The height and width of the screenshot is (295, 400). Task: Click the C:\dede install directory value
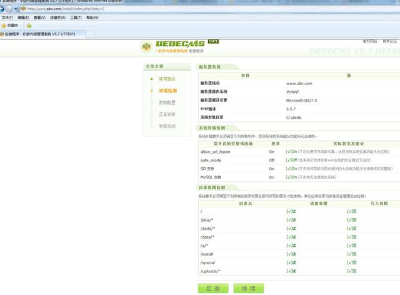[294, 118]
